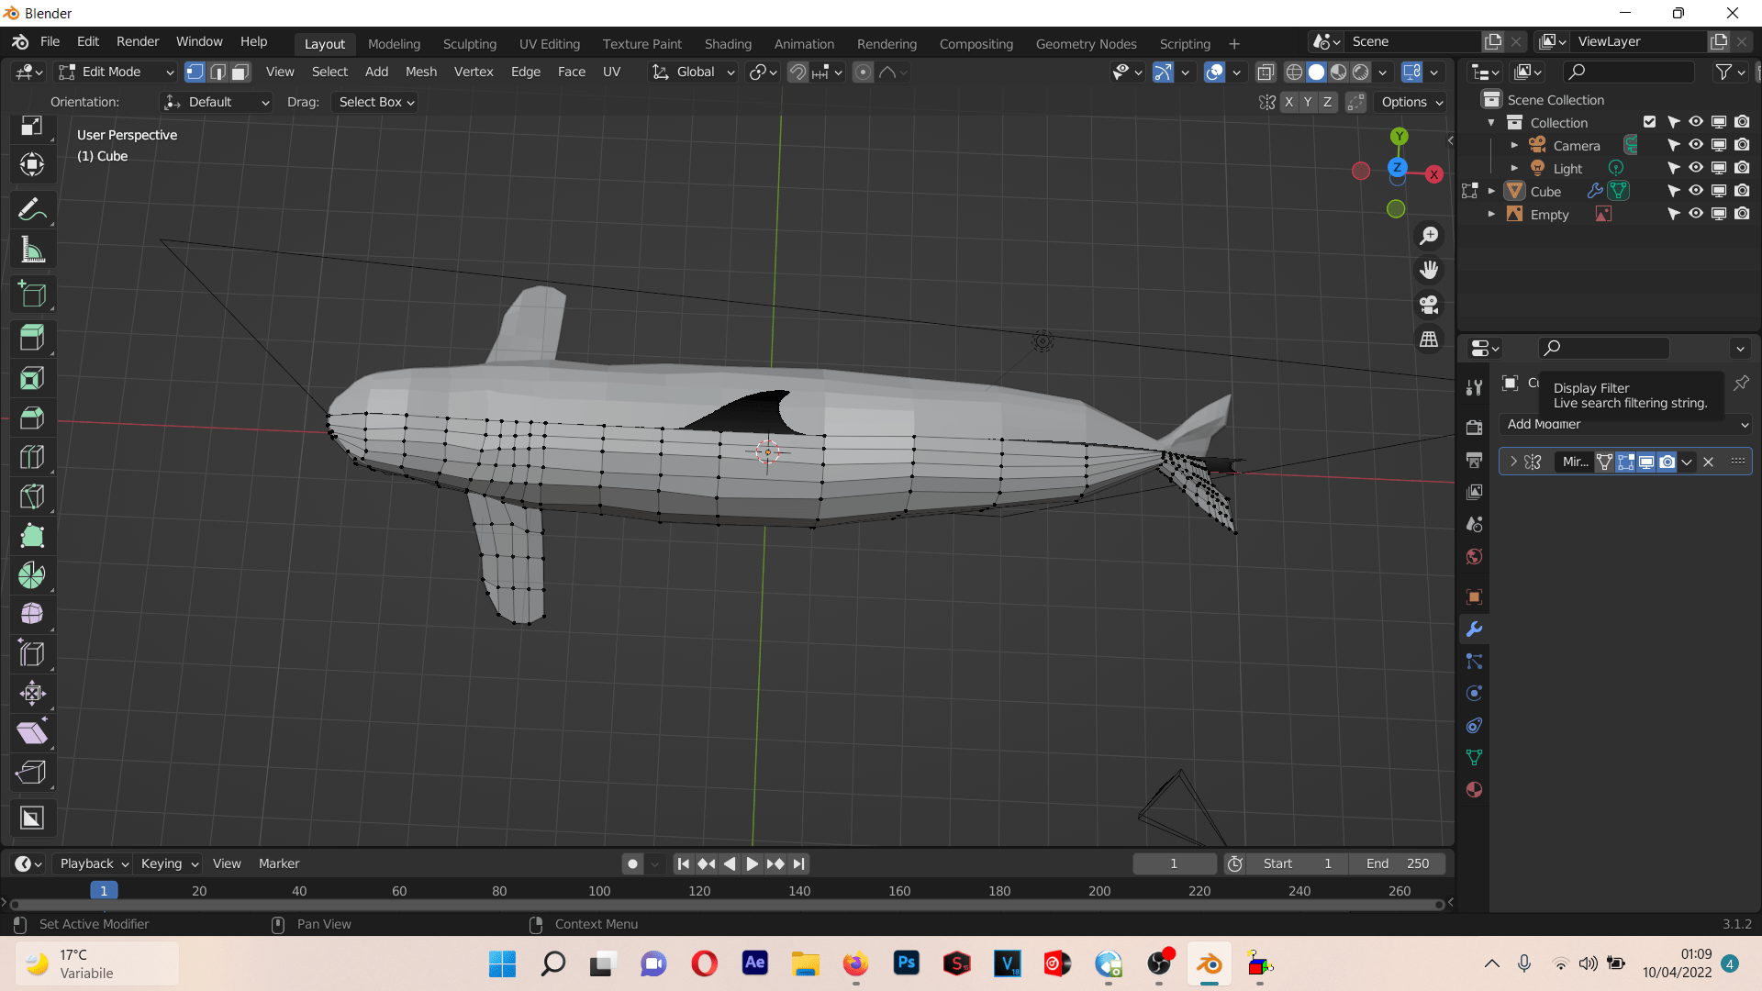This screenshot has height=991, width=1762.
Task: Activate the Spin tool
Action: 32,575
